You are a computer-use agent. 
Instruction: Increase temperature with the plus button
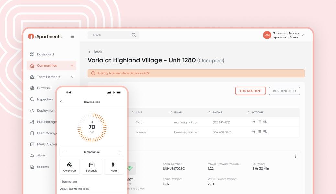click(x=119, y=152)
